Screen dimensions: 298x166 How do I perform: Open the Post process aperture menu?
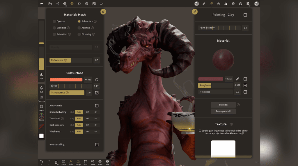tap(87, 3)
